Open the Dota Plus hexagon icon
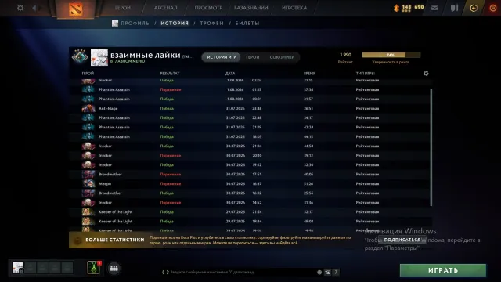 coord(474,8)
